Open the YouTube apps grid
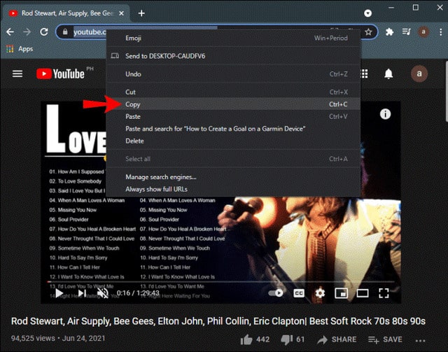This screenshot has width=448, height=352. coord(364,74)
